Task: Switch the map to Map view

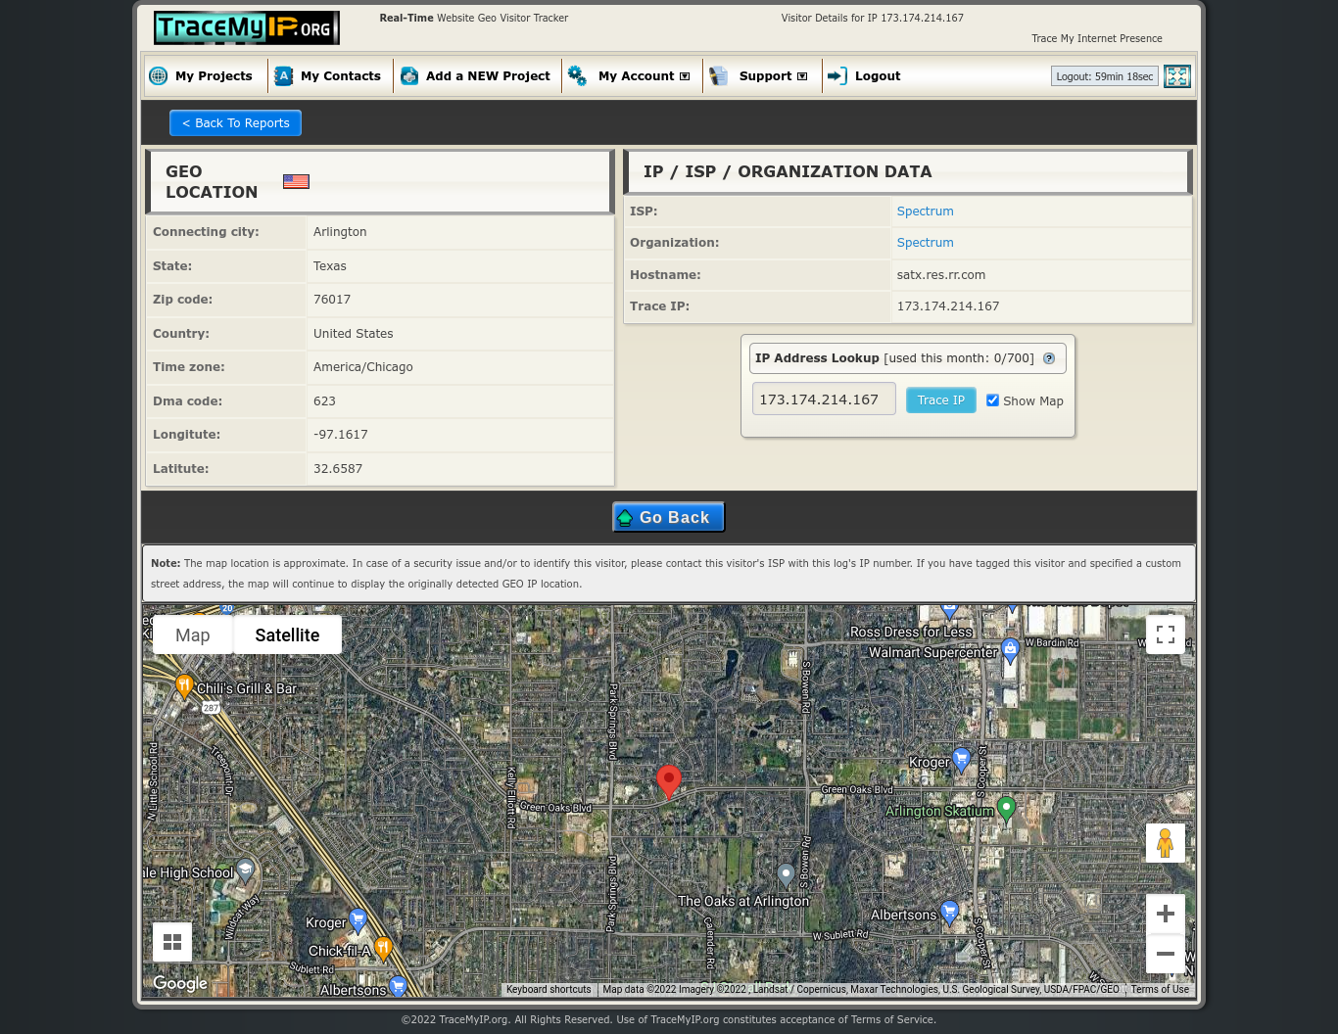Action: pyautogui.click(x=193, y=635)
